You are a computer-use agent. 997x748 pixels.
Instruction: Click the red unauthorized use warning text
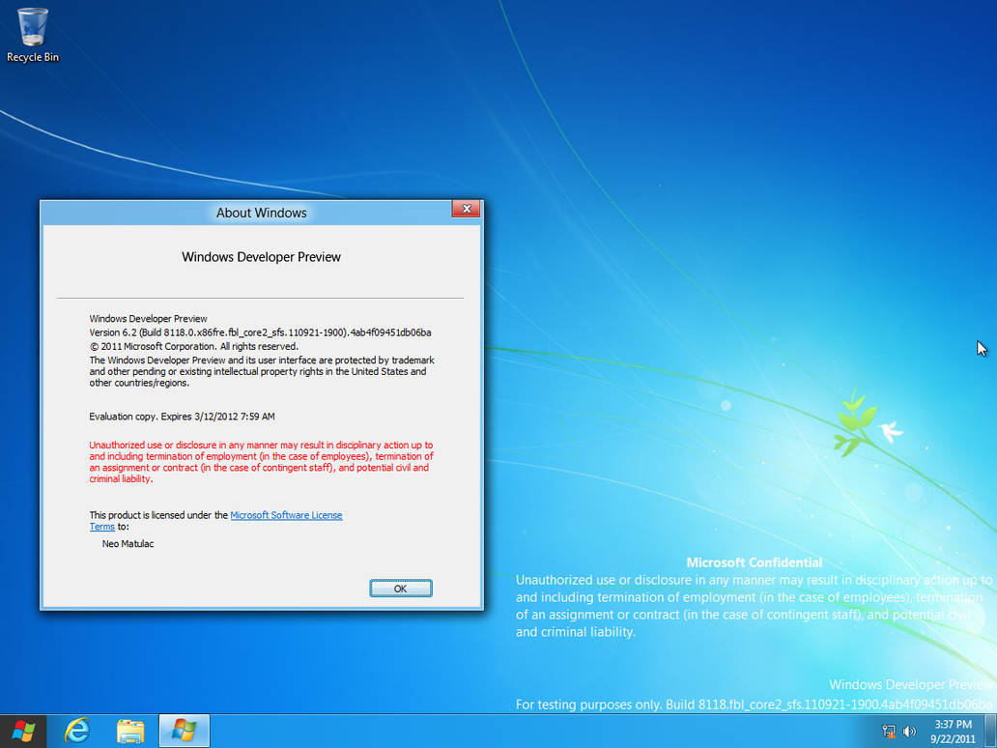coord(261,462)
